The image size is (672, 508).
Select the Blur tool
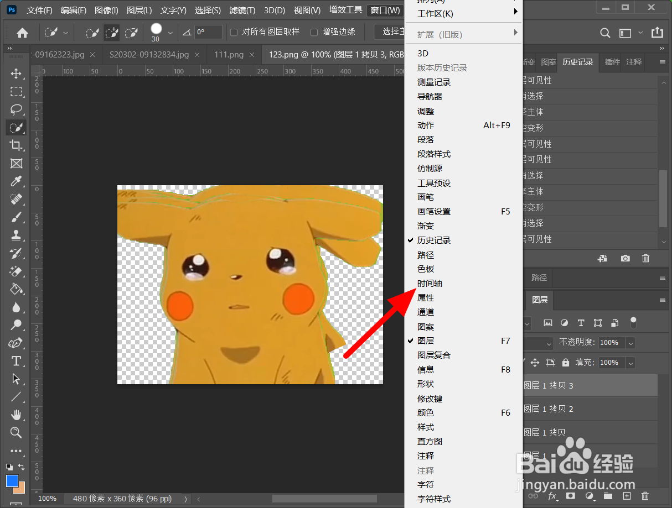tap(16, 307)
